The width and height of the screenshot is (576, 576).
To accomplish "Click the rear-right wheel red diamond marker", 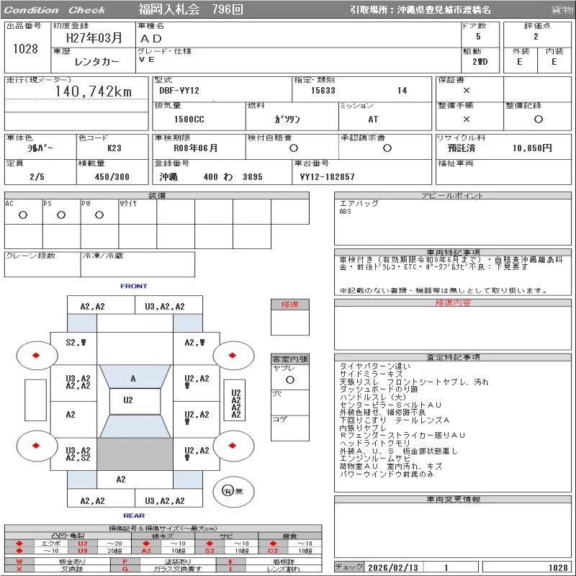I will pyautogui.click(x=233, y=446).
